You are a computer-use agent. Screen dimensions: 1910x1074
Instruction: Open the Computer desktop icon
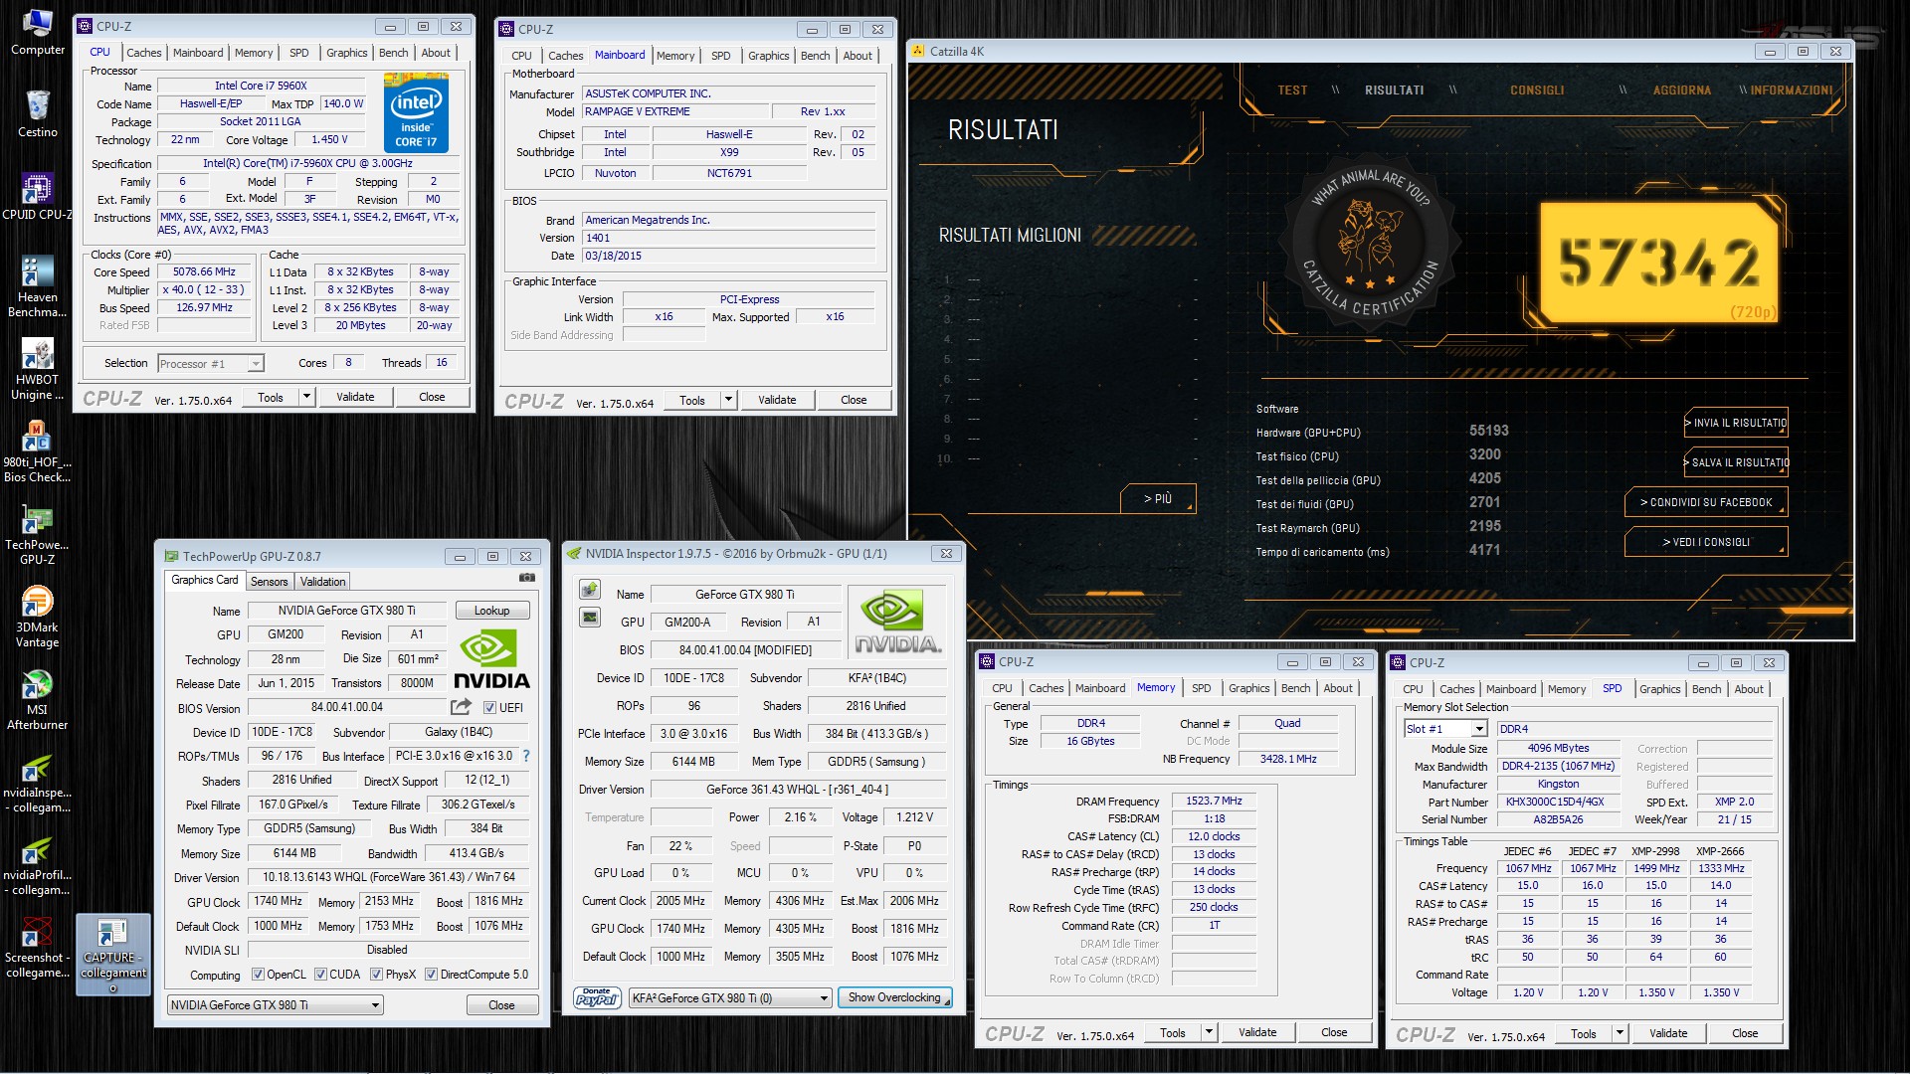point(37,32)
